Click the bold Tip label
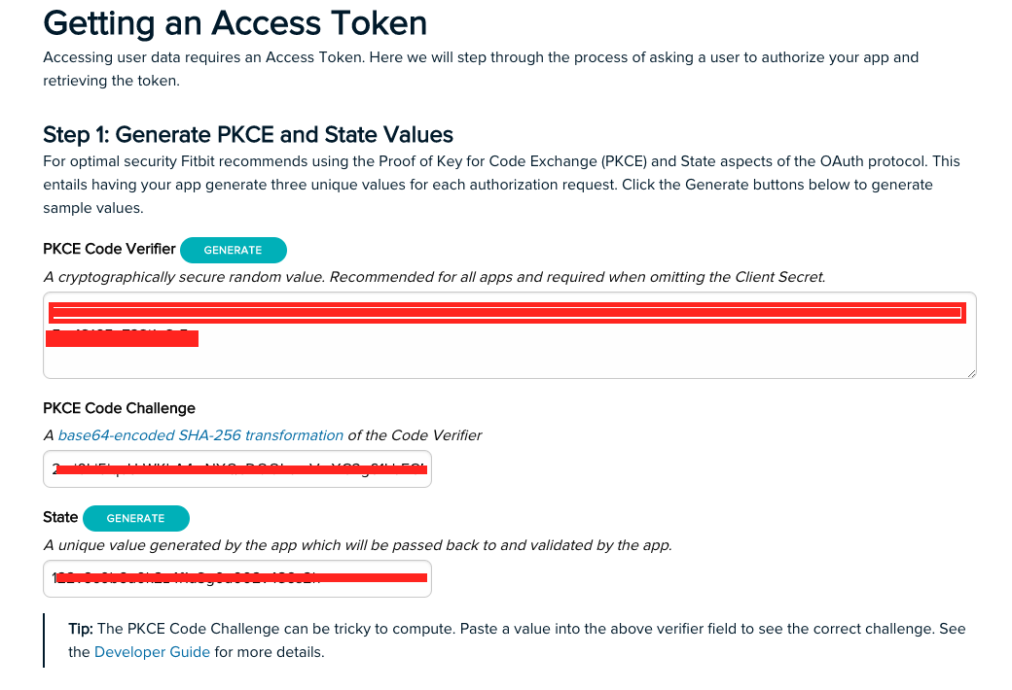Screen dimensions: 1012x690 click(x=80, y=629)
